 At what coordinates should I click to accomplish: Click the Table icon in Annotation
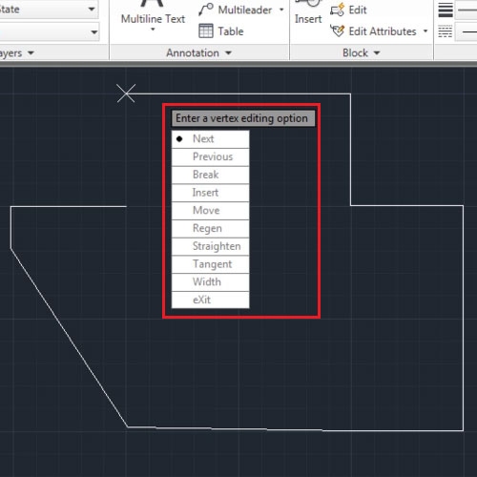(206, 31)
